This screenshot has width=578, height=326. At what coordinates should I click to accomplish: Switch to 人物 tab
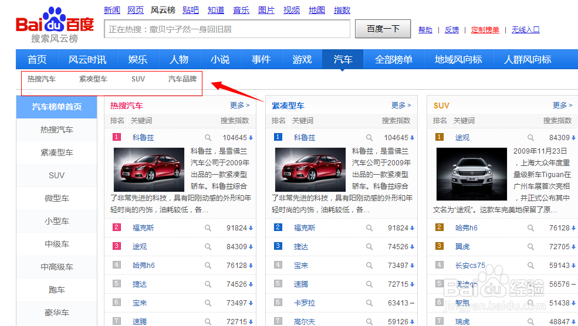179,59
